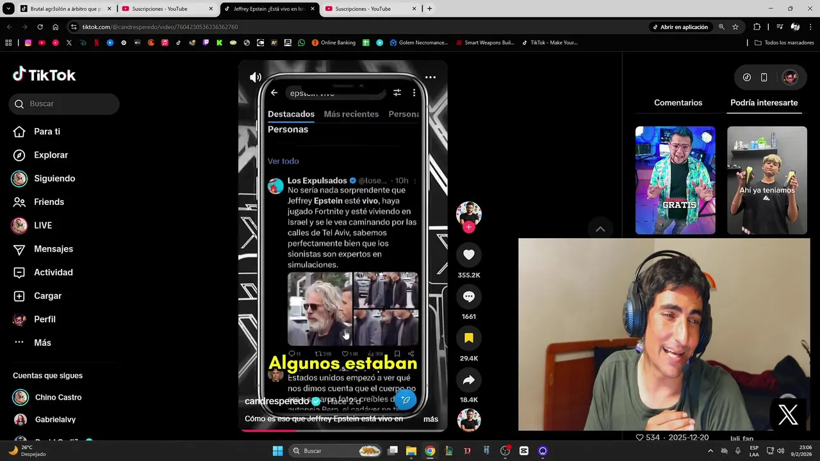The height and width of the screenshot is (461, 820).
Task: Open the Windows Start menu
Action: (277, 451)
